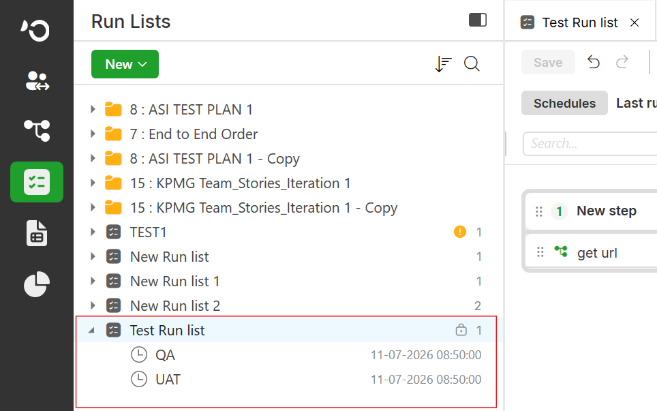Select the Test Run list editor tab
The image size is (657, 411).
tap(579, 22)
